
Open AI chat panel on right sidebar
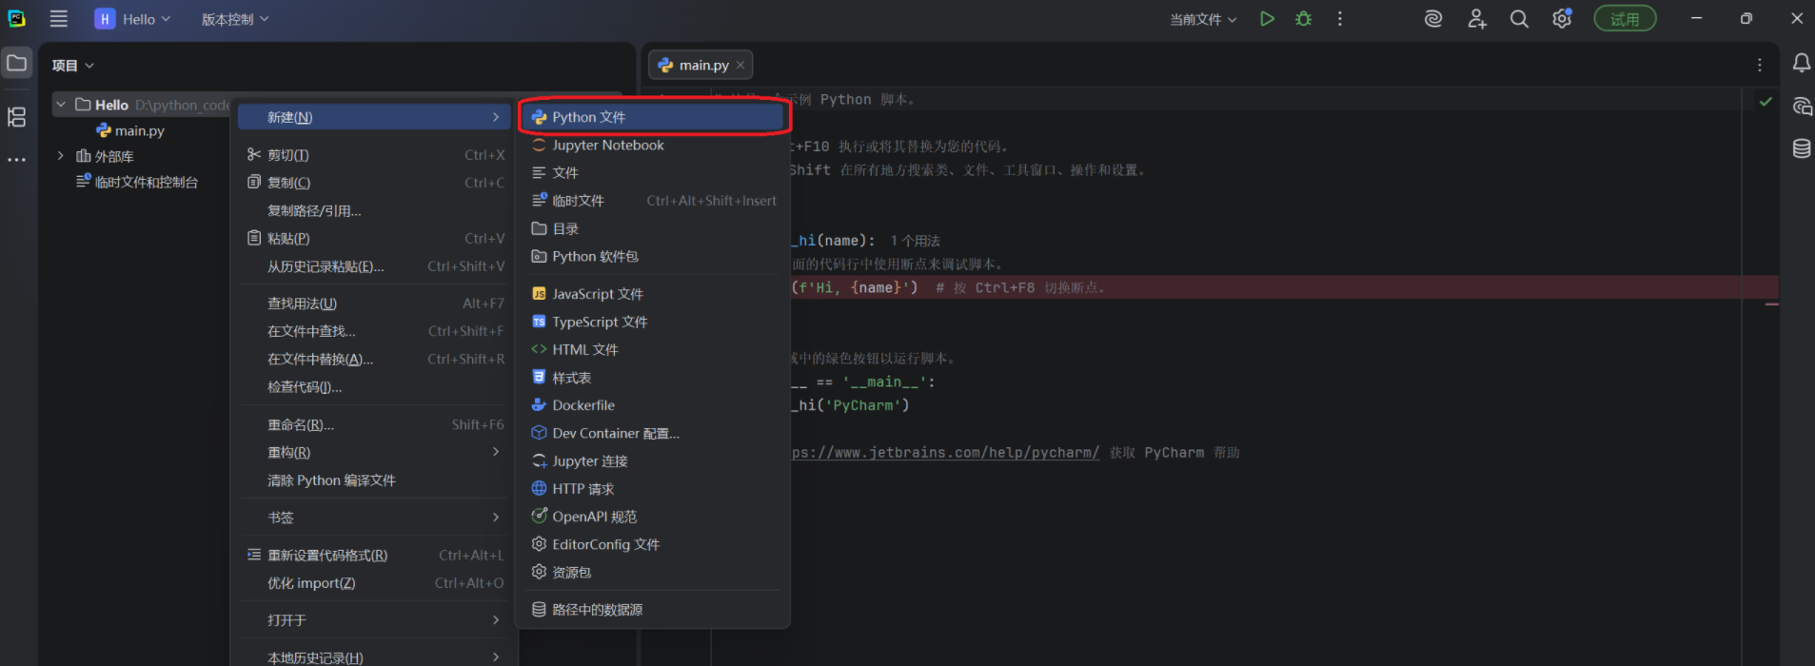coord(1802,107)
